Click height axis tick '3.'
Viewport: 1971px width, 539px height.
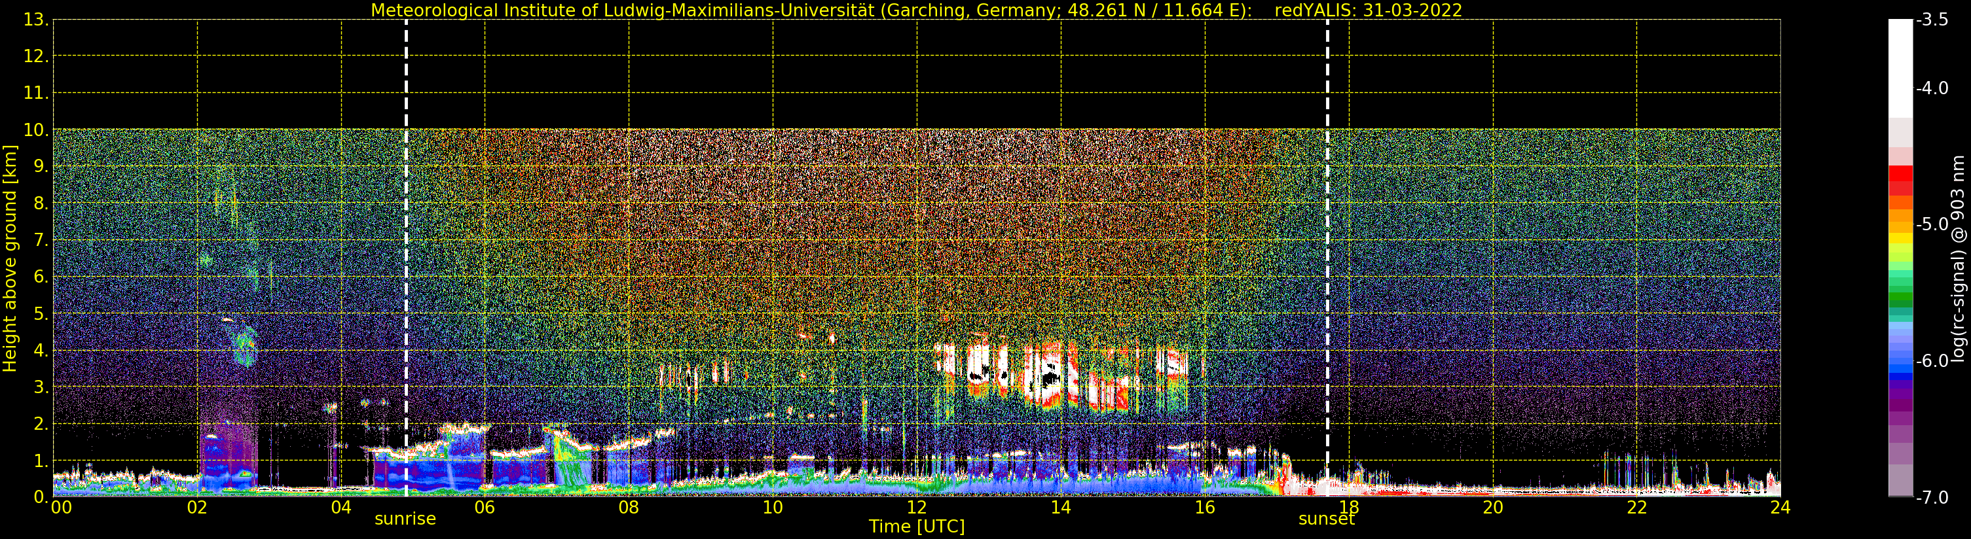pos(41,387)
